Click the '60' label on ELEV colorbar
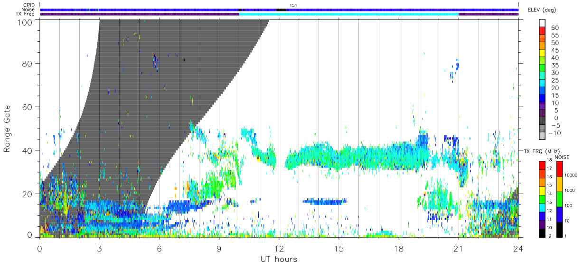 (x=555, y=28)
